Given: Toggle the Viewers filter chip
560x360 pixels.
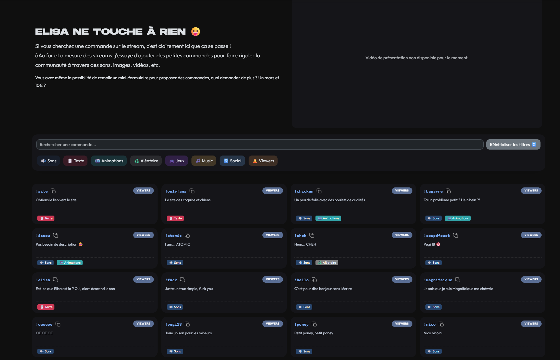Looking at the screenshot, I should point(263,161).
